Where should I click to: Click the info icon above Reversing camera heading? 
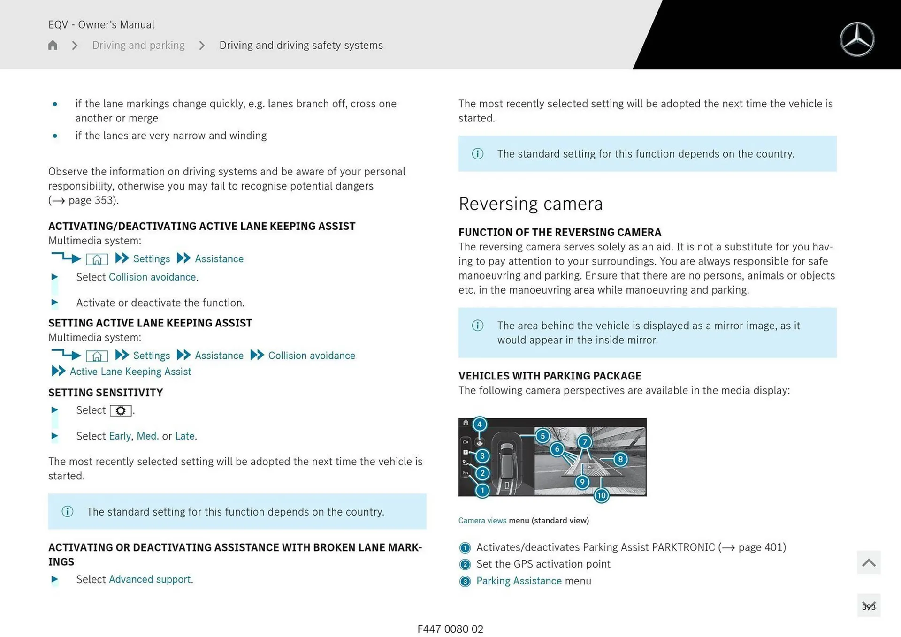(x=477, y=154)
